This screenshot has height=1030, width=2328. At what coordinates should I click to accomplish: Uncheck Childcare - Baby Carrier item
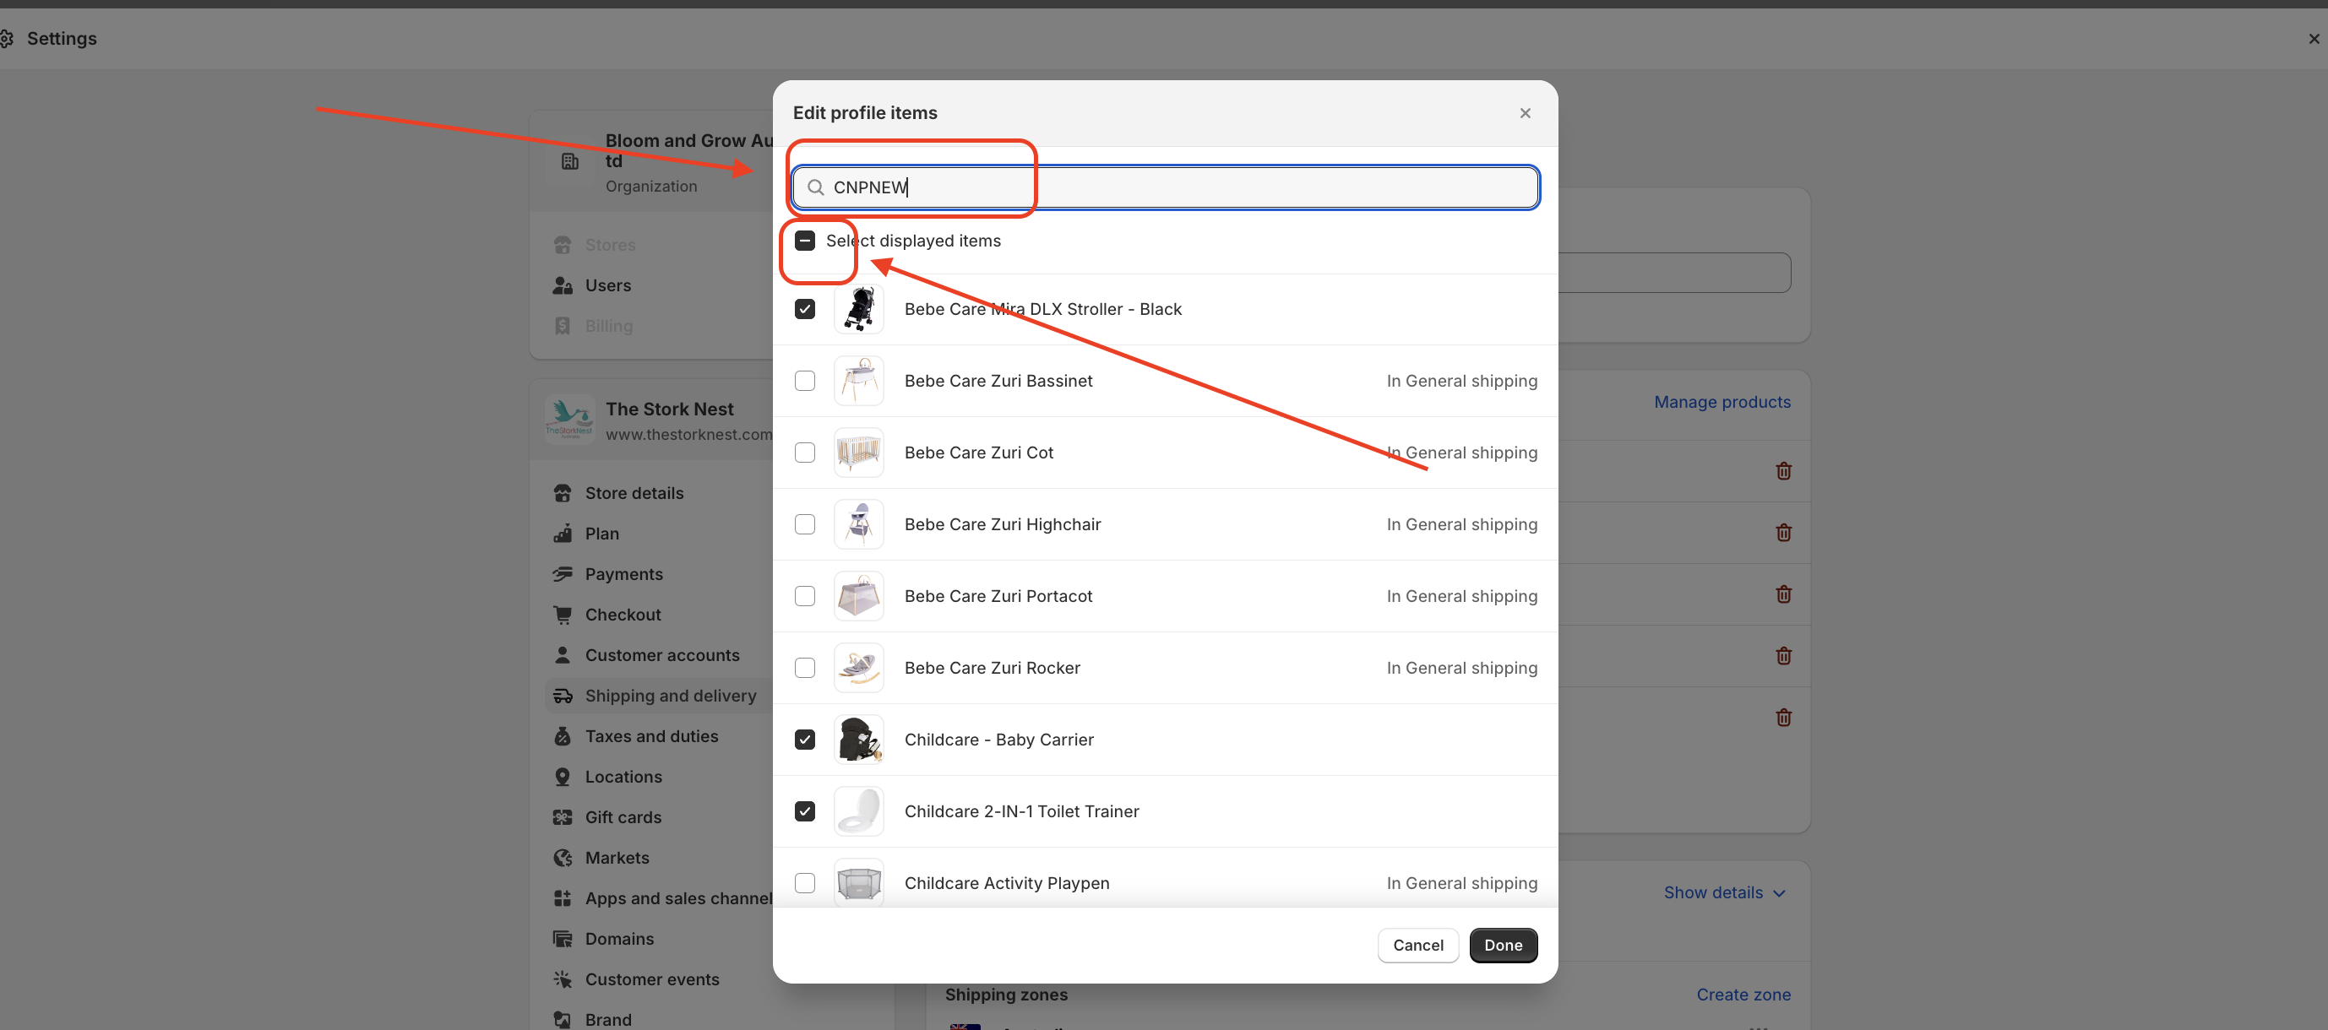(x=804, y=739)
